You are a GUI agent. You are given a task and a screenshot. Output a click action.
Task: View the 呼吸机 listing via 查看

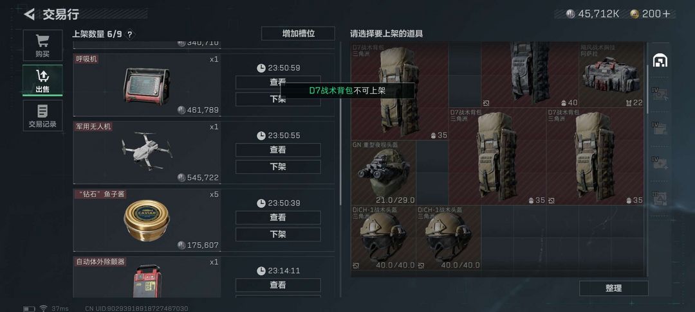[278, 82]
